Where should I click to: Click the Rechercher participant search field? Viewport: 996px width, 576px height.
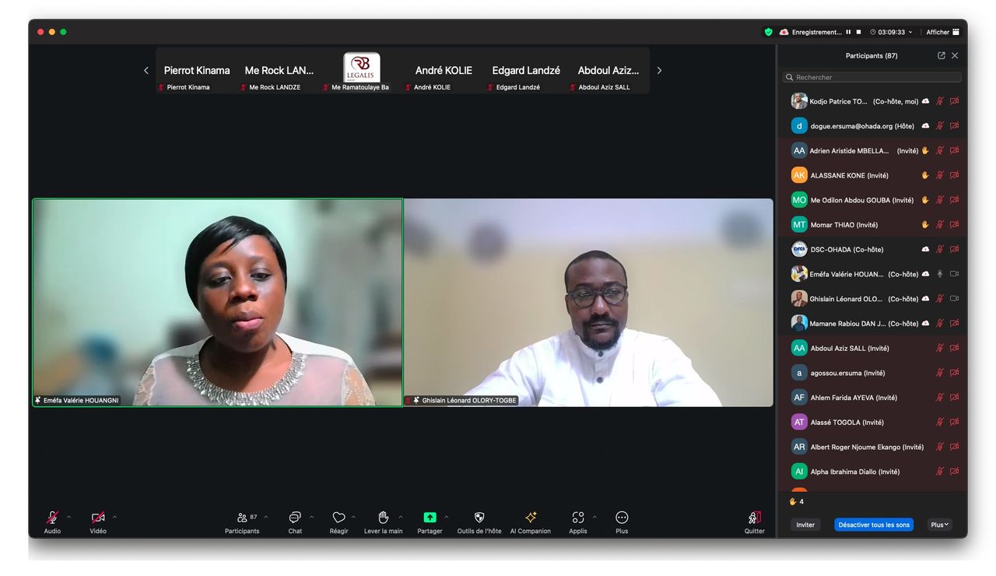871,77
